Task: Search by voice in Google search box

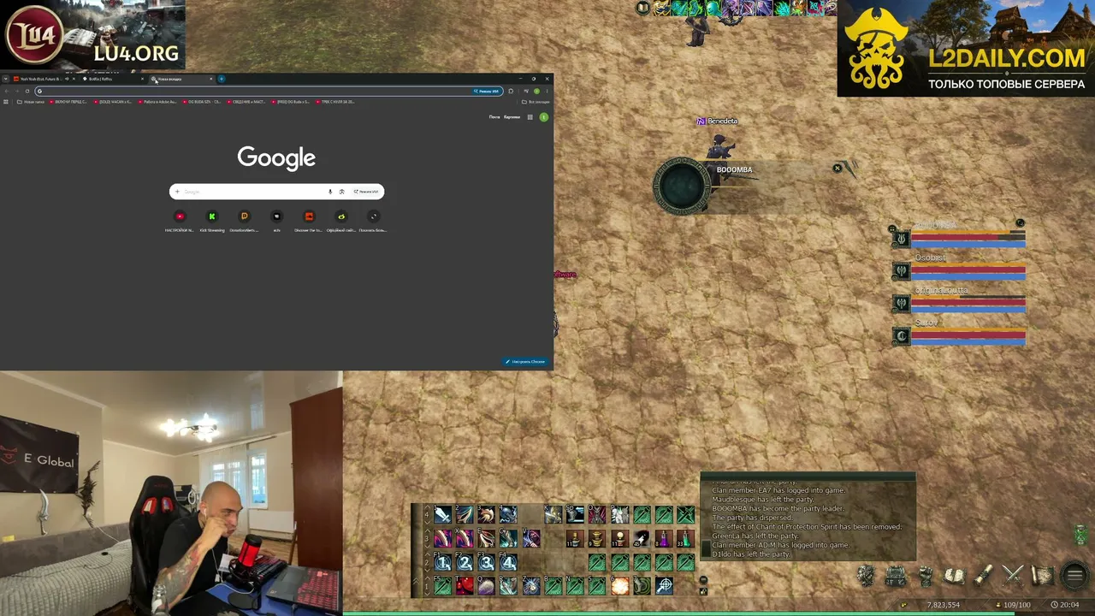Action: (330, 192)
